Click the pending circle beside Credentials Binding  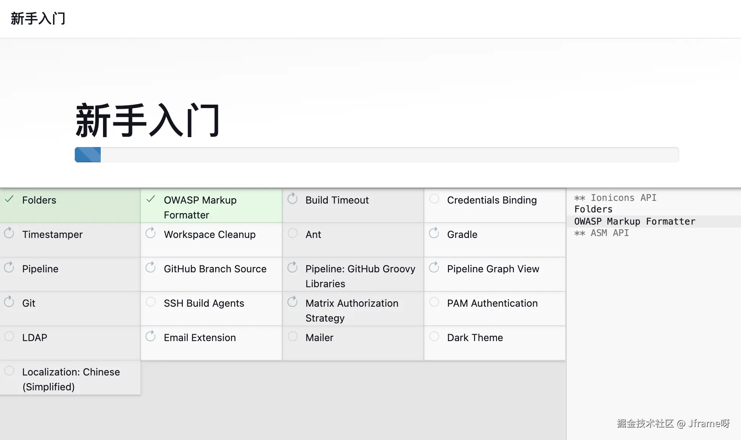(x=434, y=199)
